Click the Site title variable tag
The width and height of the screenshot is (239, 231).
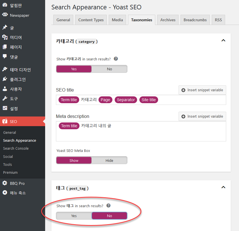pyautogui.click(x=149, y=100)
